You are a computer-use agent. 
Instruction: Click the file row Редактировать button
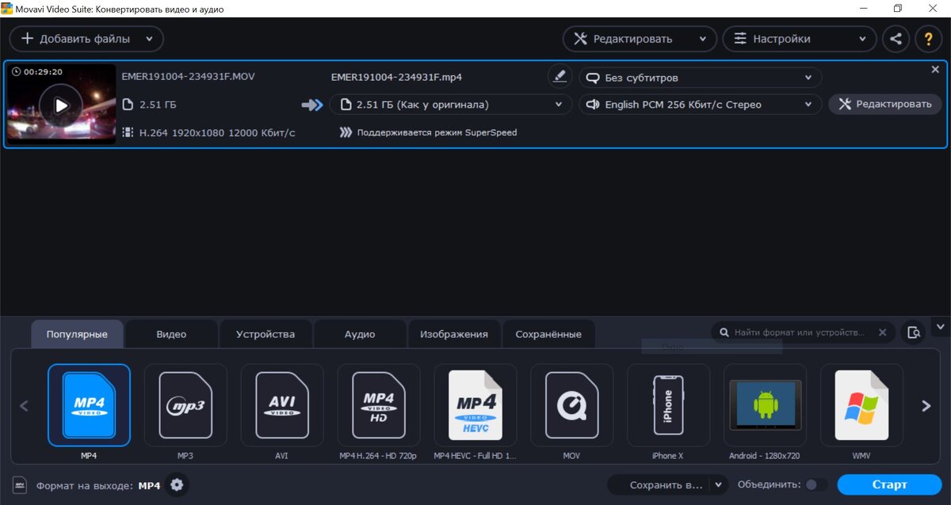pos(885,104)
